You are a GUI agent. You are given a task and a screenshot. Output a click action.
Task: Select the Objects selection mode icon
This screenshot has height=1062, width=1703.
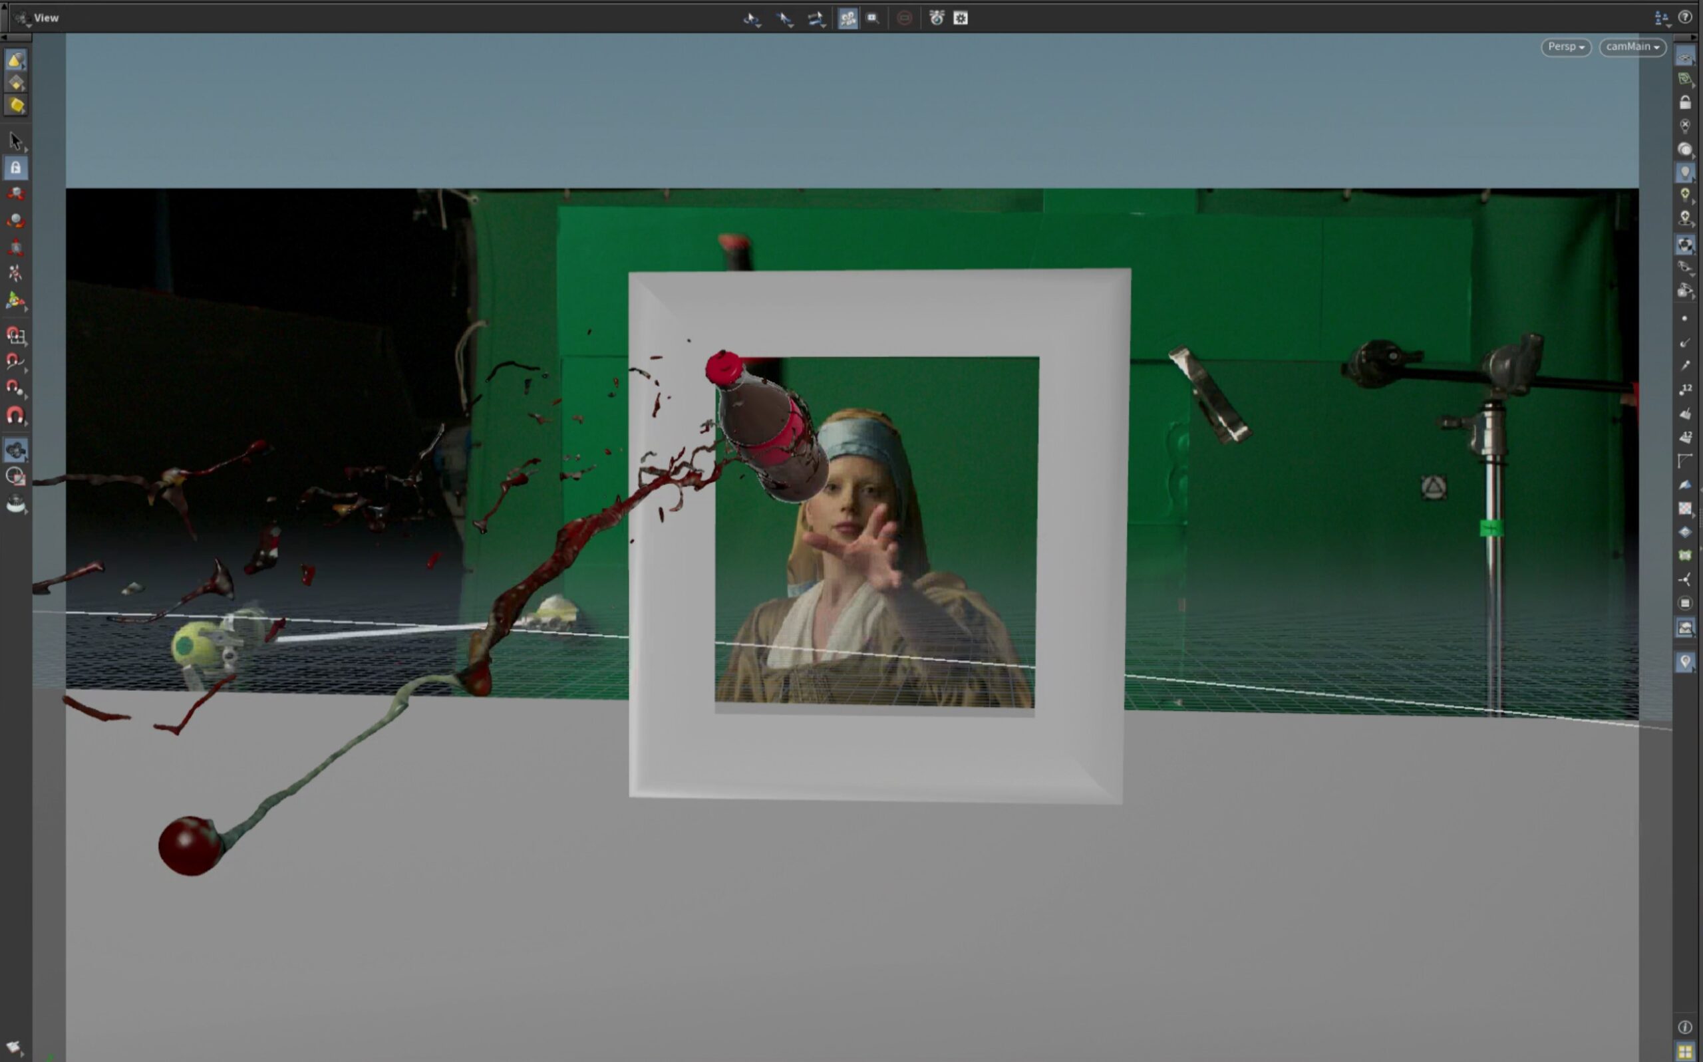pos(15,61)
